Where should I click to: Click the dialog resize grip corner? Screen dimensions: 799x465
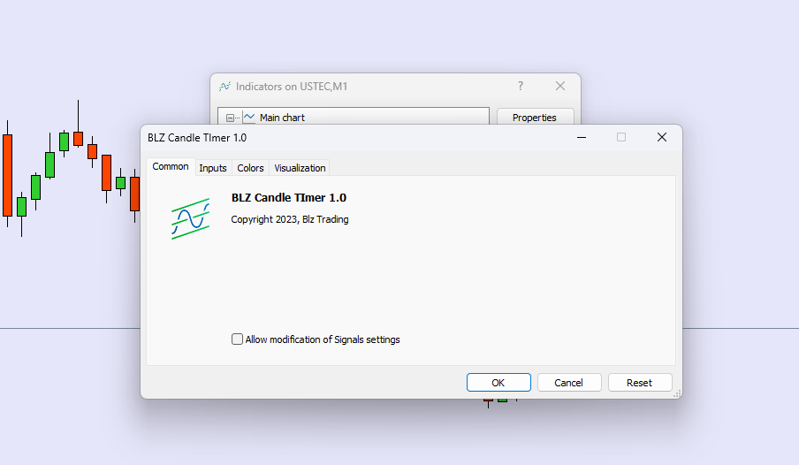tap(677, 393)
